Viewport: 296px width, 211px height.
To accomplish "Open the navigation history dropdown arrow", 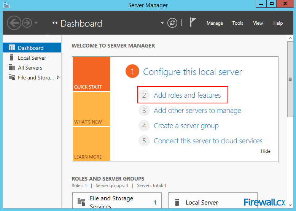I will pyautogui.click(x=36, y=23).
